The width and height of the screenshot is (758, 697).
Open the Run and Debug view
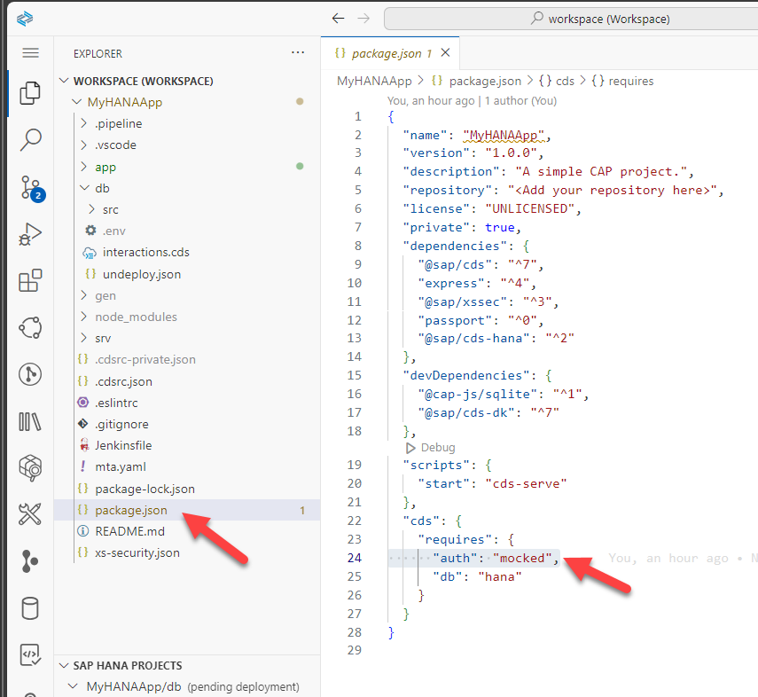coord(30,234)
